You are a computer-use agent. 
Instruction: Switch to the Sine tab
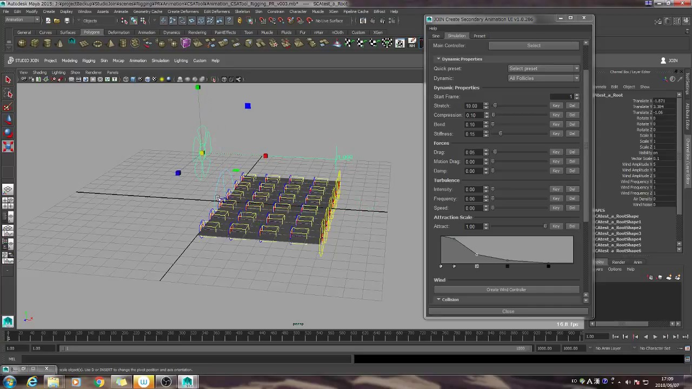click(436, 36)
